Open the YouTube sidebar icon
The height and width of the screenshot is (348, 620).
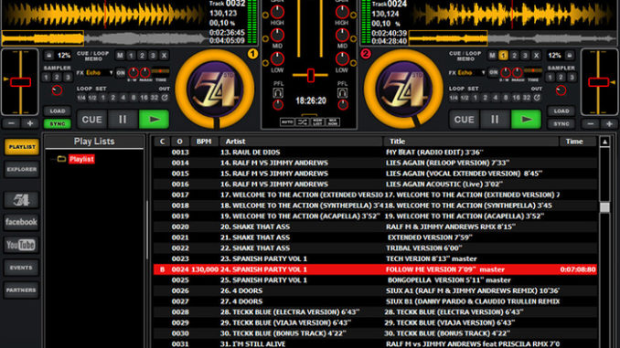[21, 245]
